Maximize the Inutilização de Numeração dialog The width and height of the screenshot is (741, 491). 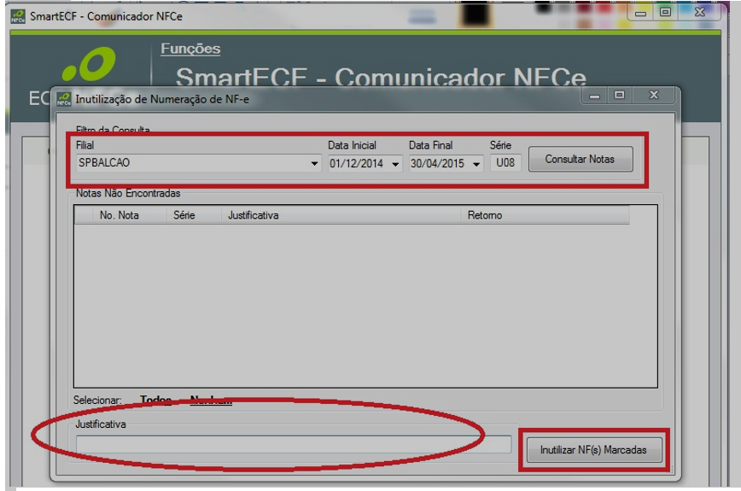click(619, 96)
